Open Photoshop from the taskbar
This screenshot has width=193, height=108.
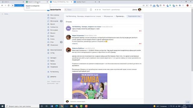pos(66,106)
